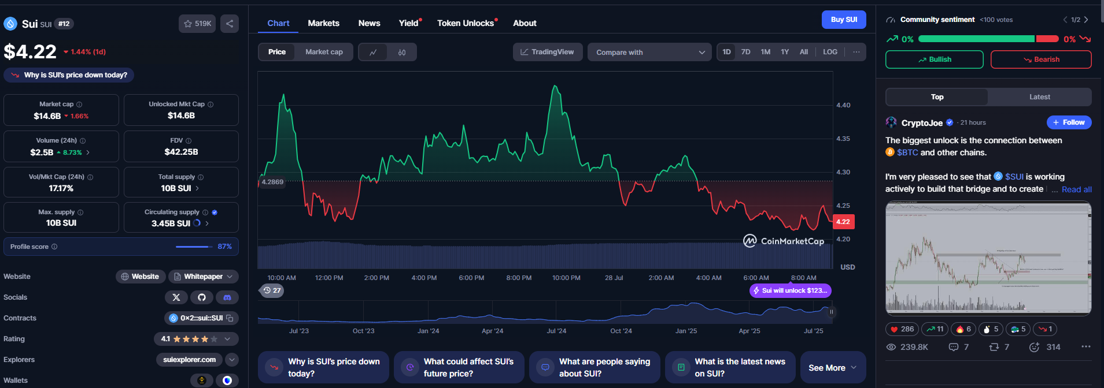Open TradingView chart mode
This screenshot has height=388, width=1104.
[547, 52]
